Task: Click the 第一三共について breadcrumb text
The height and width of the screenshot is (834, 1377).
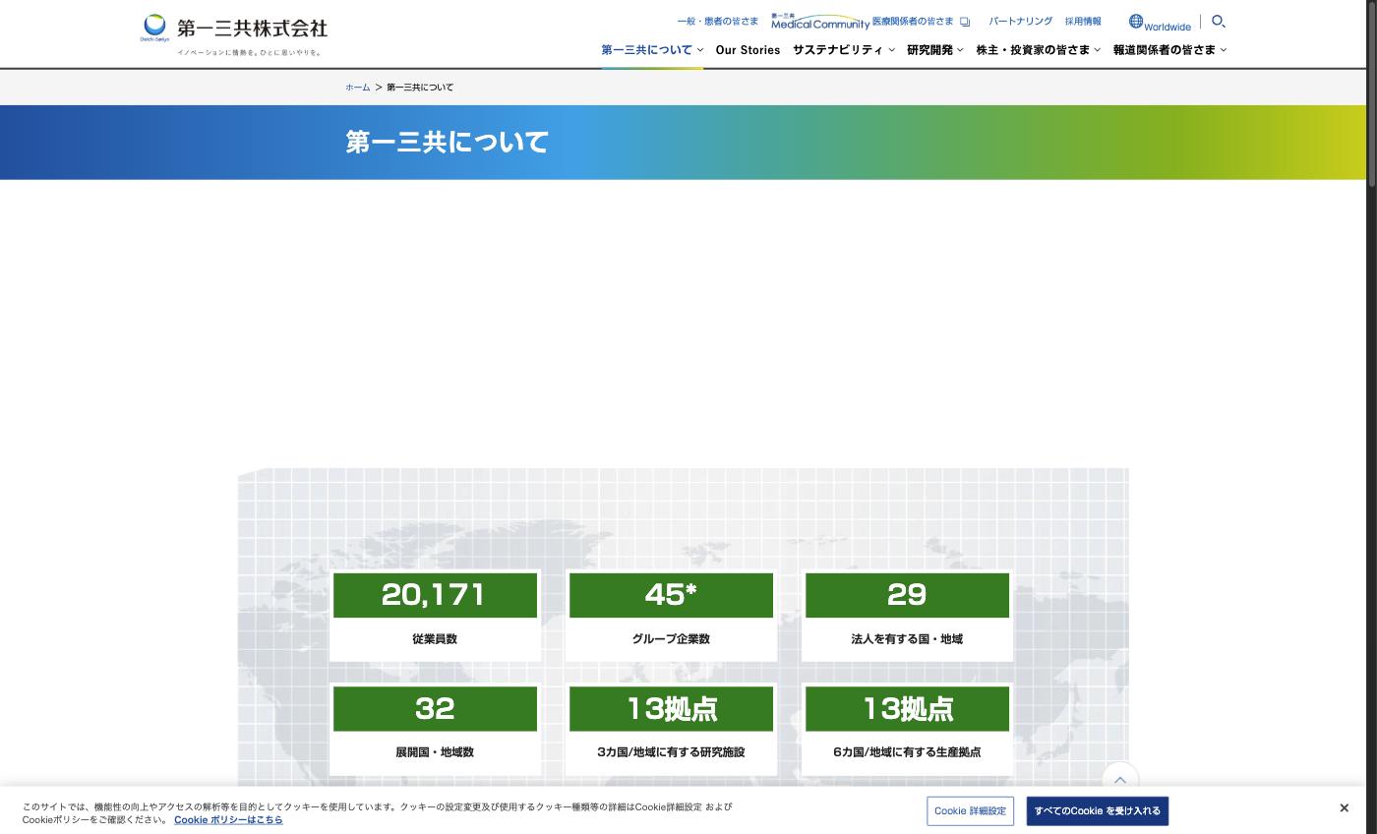Action: [x=420, y=88]
